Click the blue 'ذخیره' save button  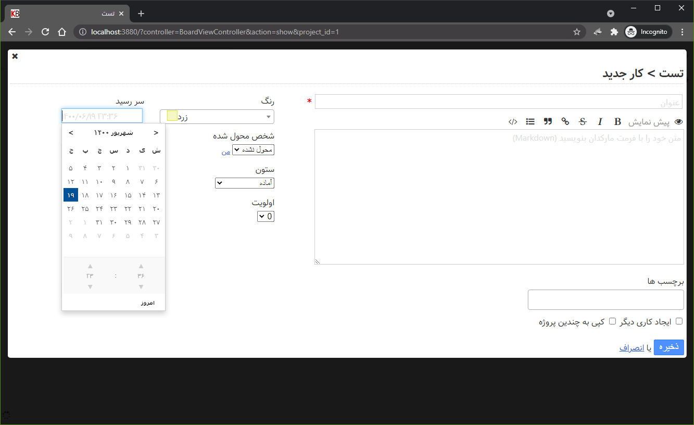669,347
